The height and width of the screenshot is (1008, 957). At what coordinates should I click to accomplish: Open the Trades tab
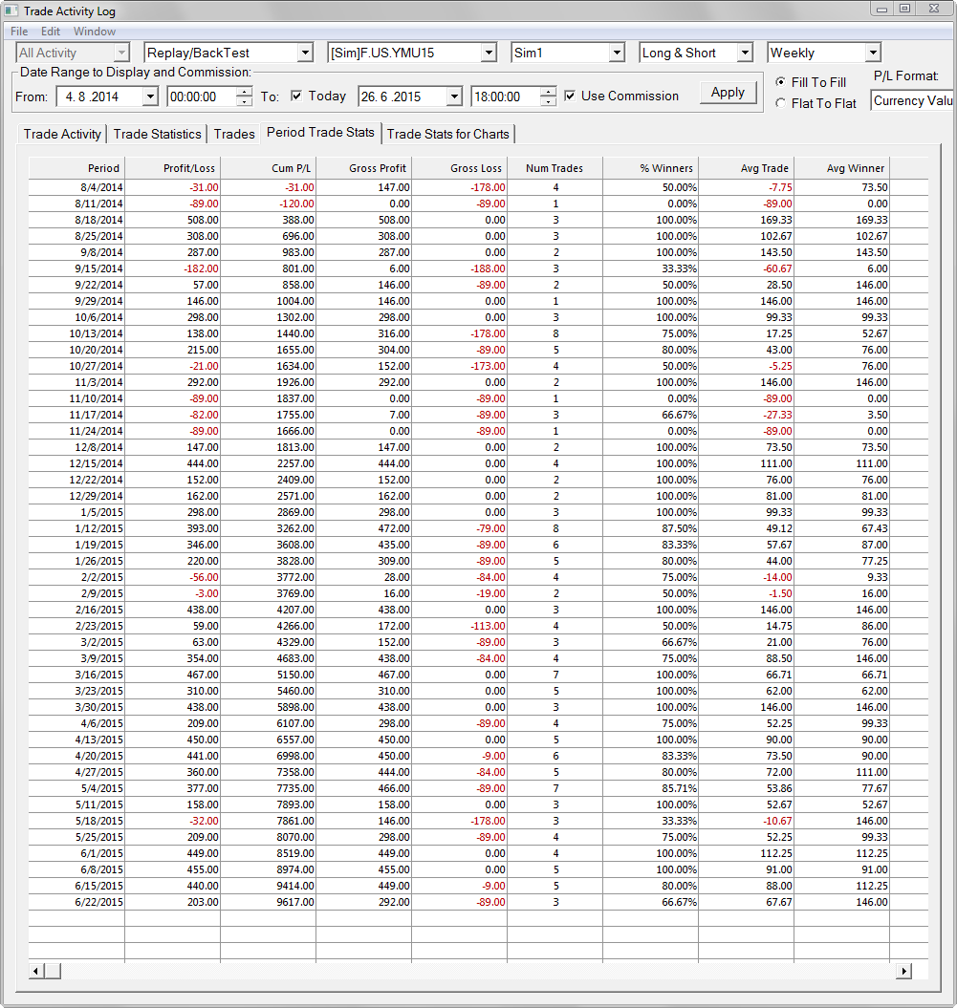click(234, 134)
